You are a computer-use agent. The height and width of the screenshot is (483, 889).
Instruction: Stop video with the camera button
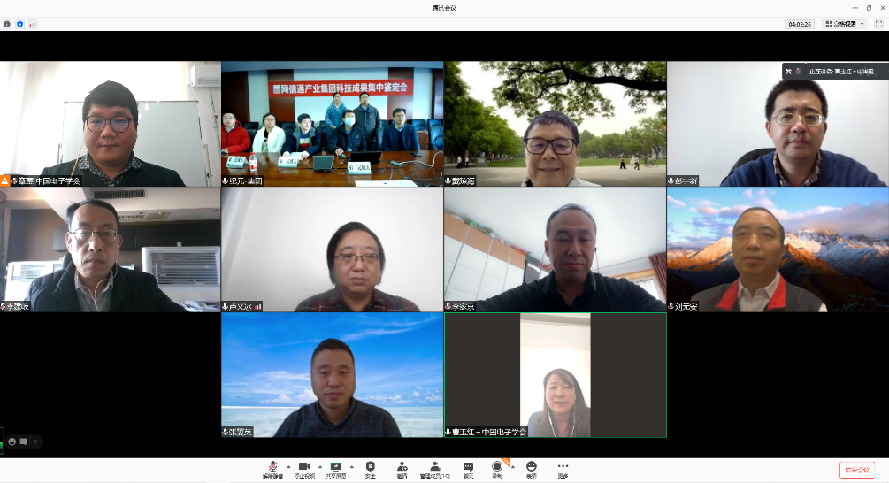(x=304, y=467)
